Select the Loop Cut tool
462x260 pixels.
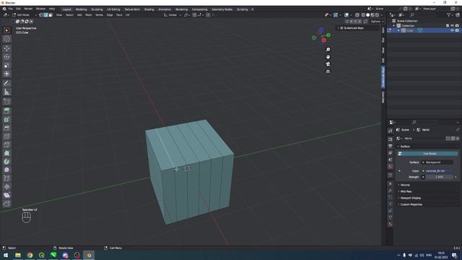pos(6,136)
